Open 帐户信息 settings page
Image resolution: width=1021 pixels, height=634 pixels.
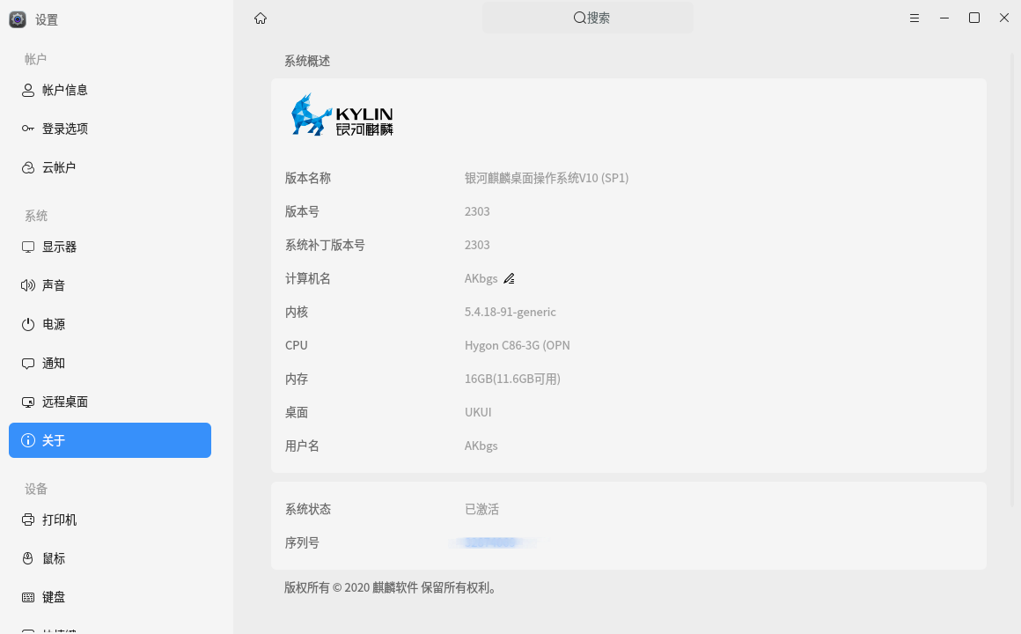tap(110, 90)
